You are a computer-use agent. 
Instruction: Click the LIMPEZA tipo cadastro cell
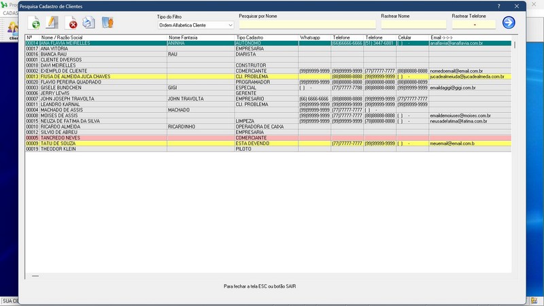tap(267, 121)
